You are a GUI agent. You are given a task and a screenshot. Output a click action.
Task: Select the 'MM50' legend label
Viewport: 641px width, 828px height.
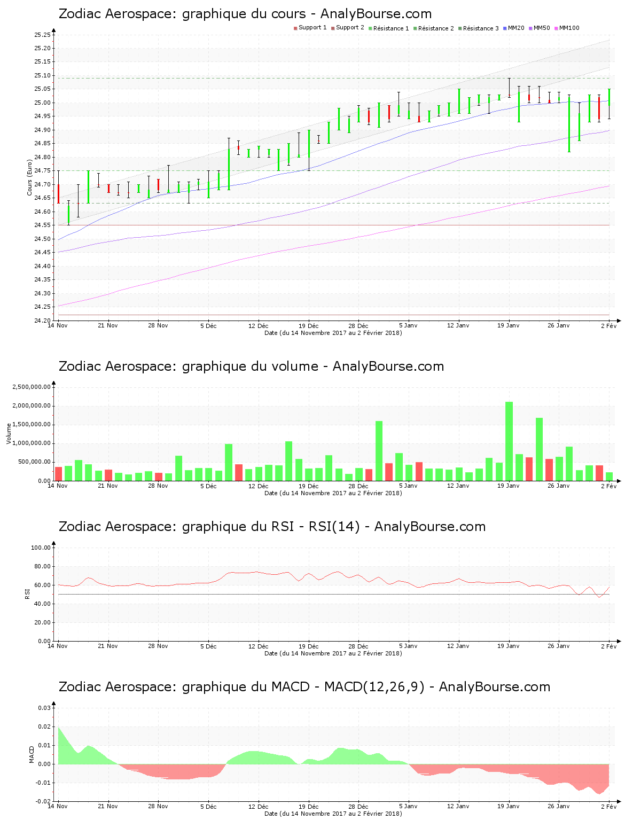coord(542,28)
